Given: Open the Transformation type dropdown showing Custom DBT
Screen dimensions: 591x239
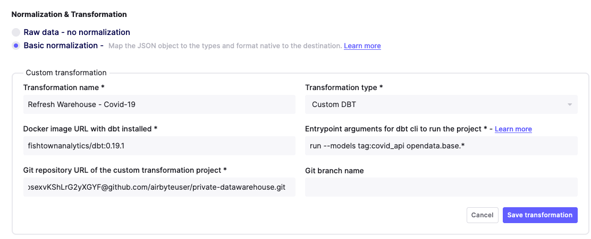Looking at the screenshot, I should (441, 104).
